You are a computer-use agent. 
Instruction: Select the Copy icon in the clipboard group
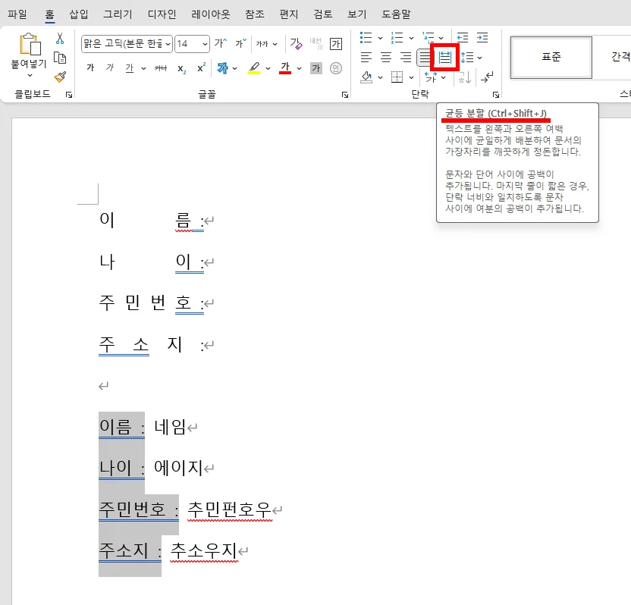61,57
